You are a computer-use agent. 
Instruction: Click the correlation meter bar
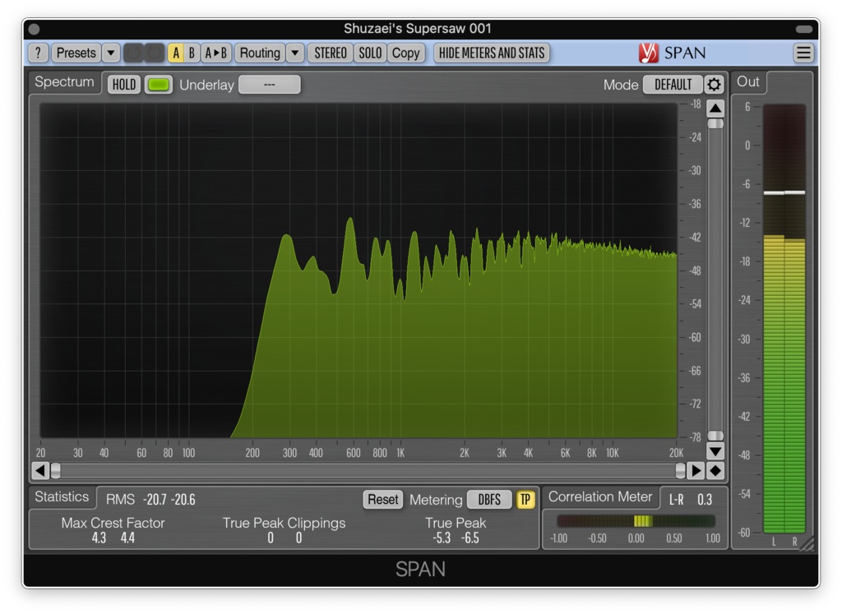(x=636, y=521)
